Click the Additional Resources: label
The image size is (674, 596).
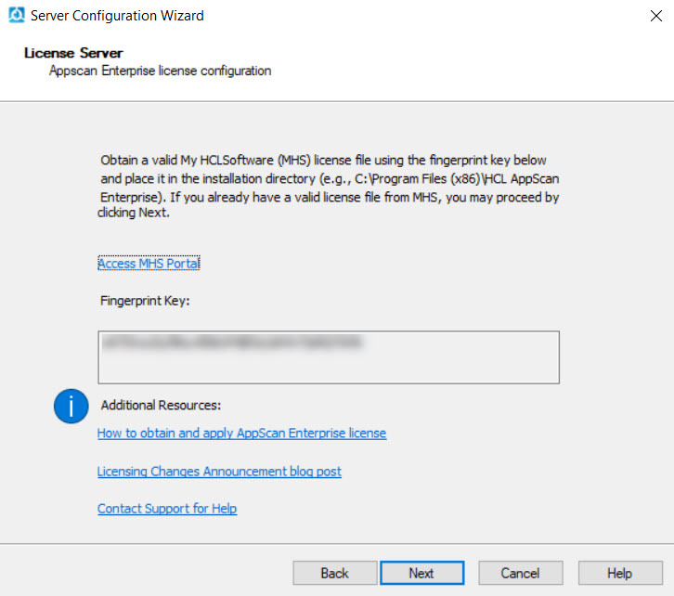point(161,405)
